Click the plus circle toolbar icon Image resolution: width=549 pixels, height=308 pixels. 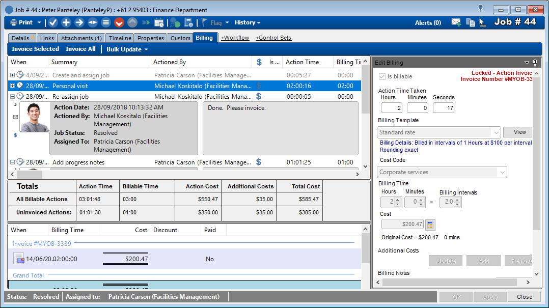click(66, 23)
